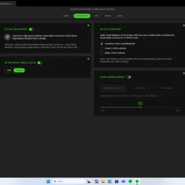Select the first audio enhancement mode button

113,88
